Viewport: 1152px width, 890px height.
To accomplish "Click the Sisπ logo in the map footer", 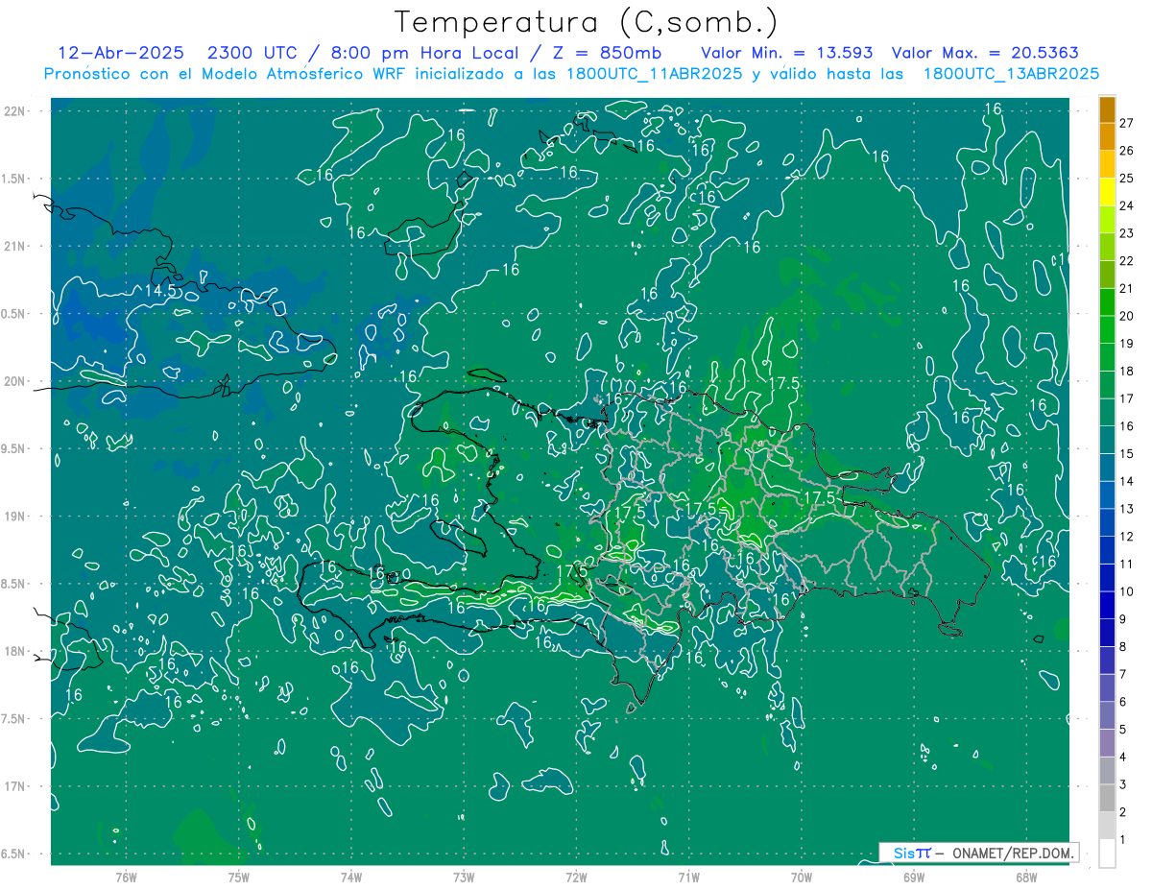I will tap(911, 853).
